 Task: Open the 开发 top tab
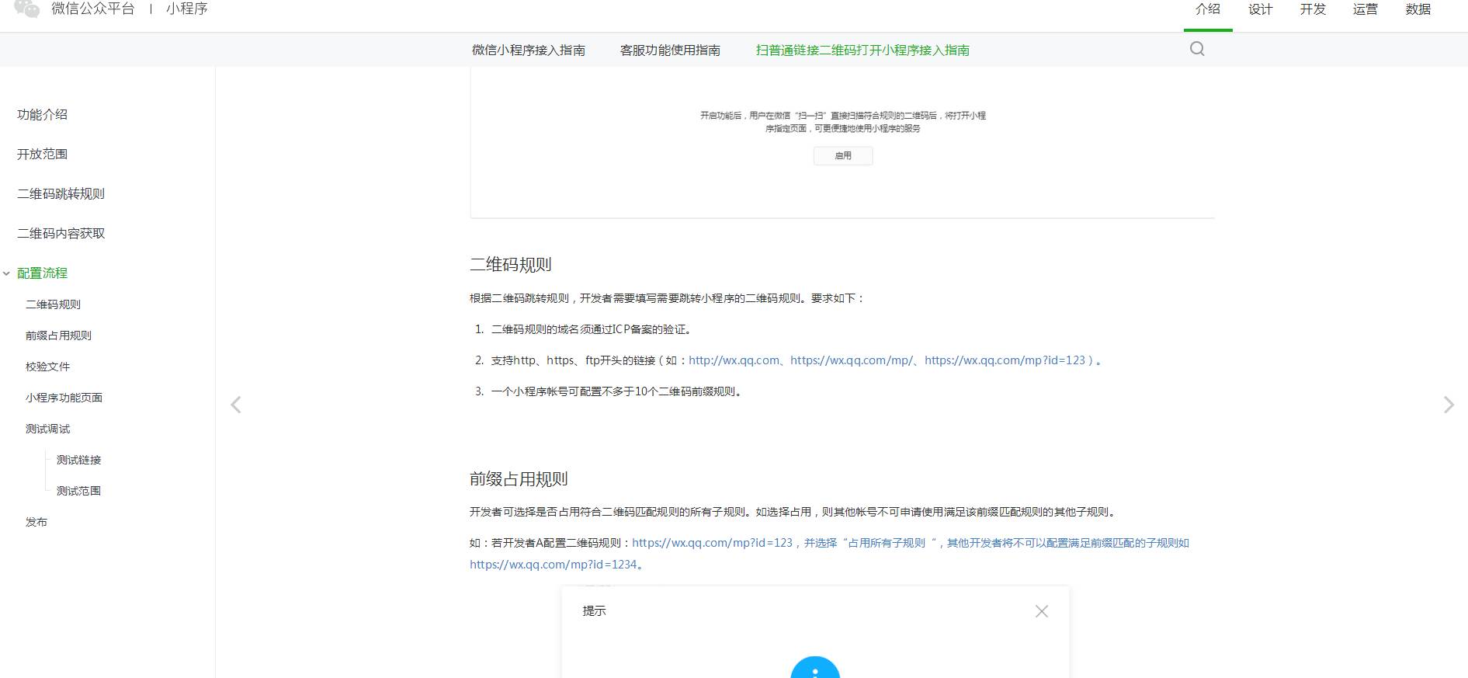1314,9
